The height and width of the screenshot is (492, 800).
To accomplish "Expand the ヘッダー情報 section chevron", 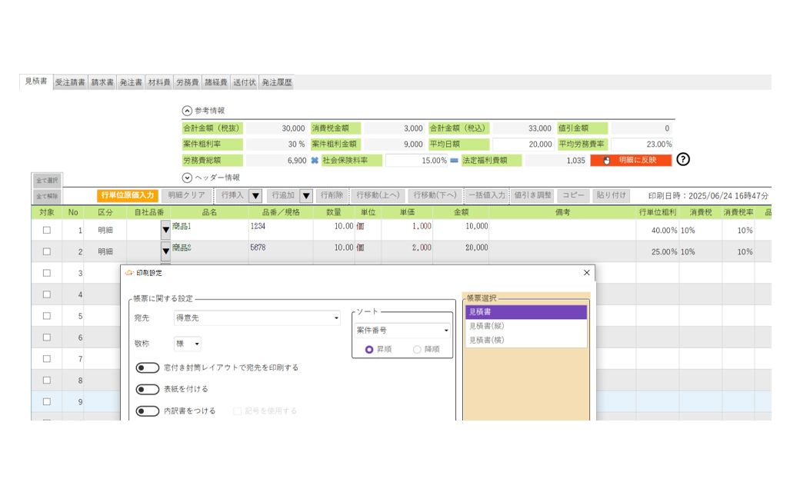I will 187,178.
